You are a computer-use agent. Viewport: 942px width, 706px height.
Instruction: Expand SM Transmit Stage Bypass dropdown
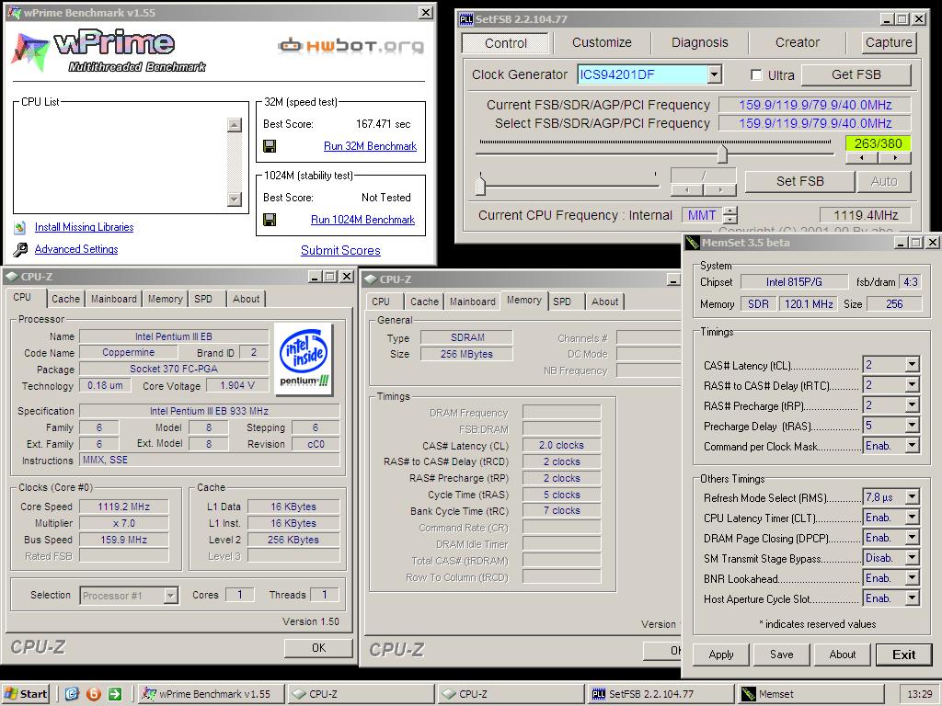pyautogui.click(x=912, y=558)
